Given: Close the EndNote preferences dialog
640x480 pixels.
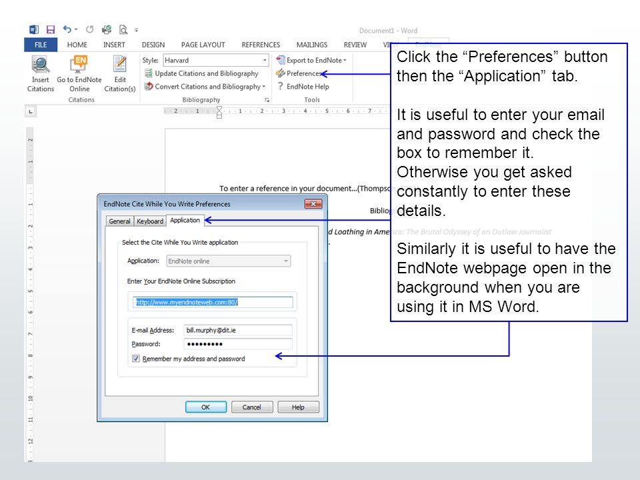Looking at the screenshot, I should [x=313, y=204].
